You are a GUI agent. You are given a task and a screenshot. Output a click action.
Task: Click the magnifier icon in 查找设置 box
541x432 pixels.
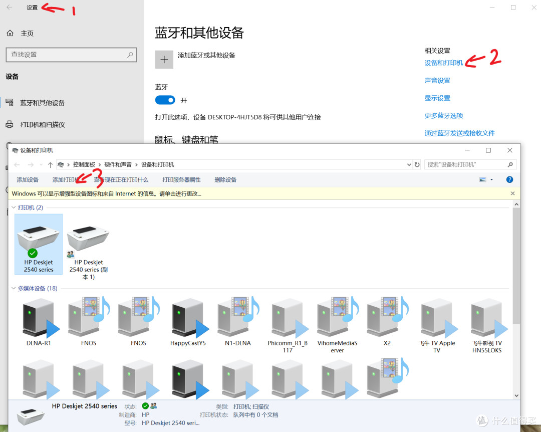pyautogui.click(x=130, y=55)
